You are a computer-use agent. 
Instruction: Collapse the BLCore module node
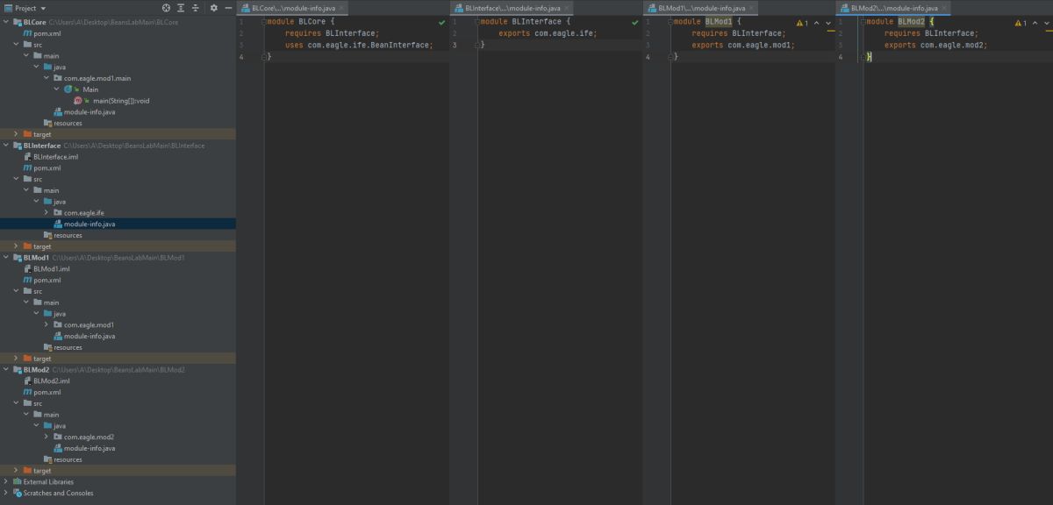coord(6,22)
